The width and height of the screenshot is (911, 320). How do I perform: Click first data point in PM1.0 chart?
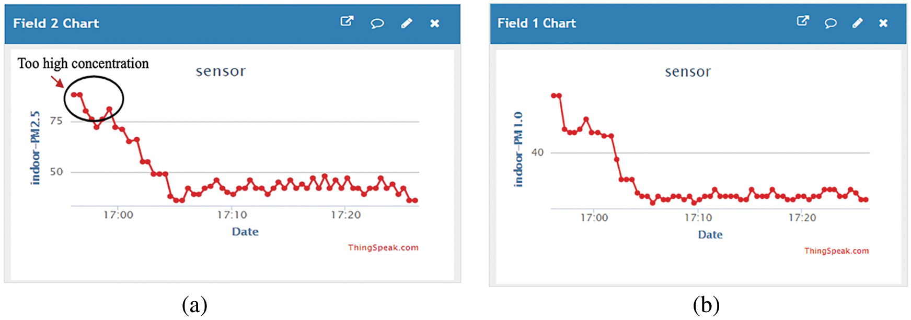tap(553, 96)
